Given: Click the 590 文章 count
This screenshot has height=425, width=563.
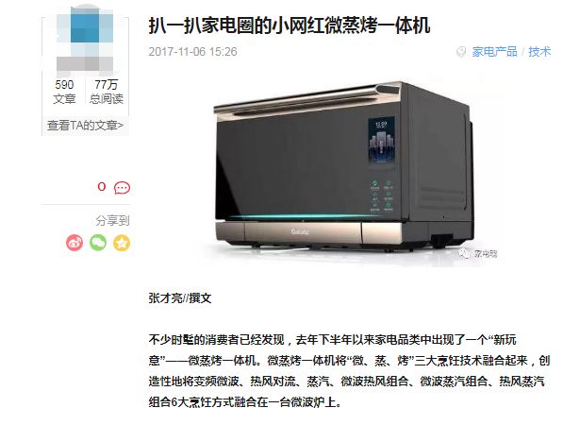Looking at the screenshot, I should 64,92.
